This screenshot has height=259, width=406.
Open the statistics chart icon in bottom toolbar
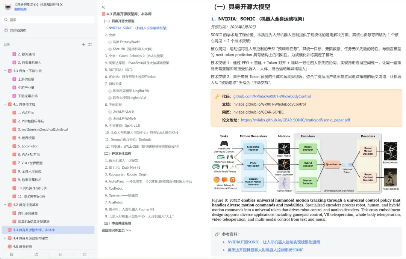[60, 255]
